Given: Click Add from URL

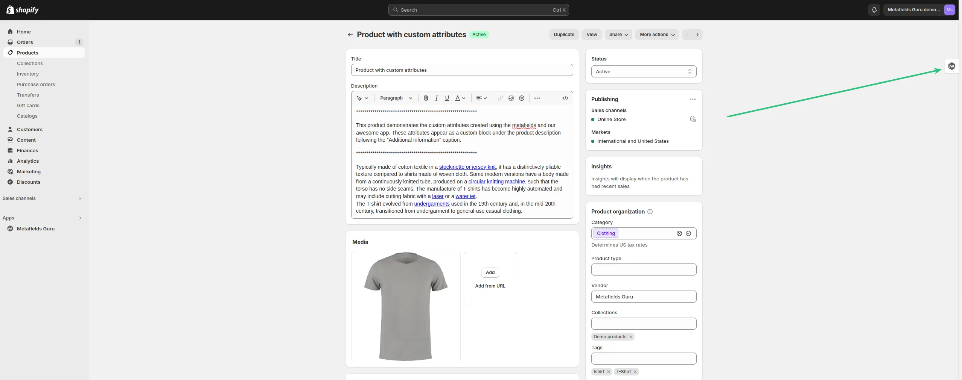Looking at the screenshot, I should (x=490, y=286).
